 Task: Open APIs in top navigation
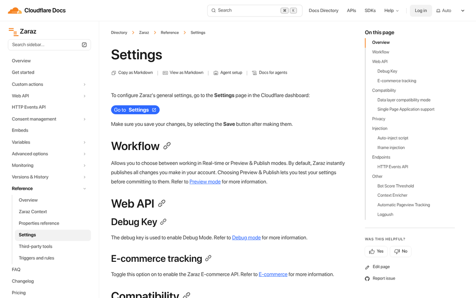(x=351, y=11)
